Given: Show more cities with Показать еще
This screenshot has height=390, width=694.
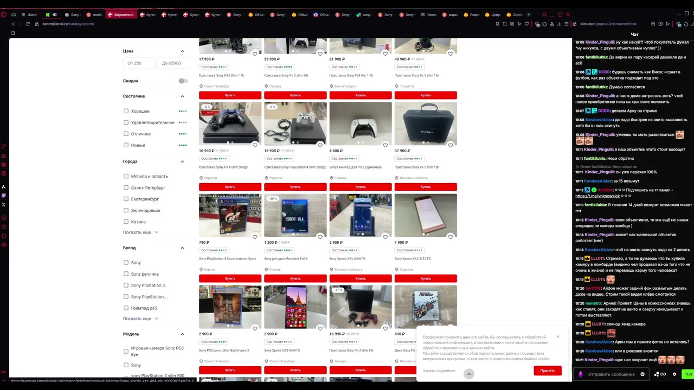Looking at the screenshot, I should (x=140, y=232).
